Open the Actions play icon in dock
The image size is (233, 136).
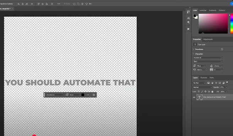[188, 29]
